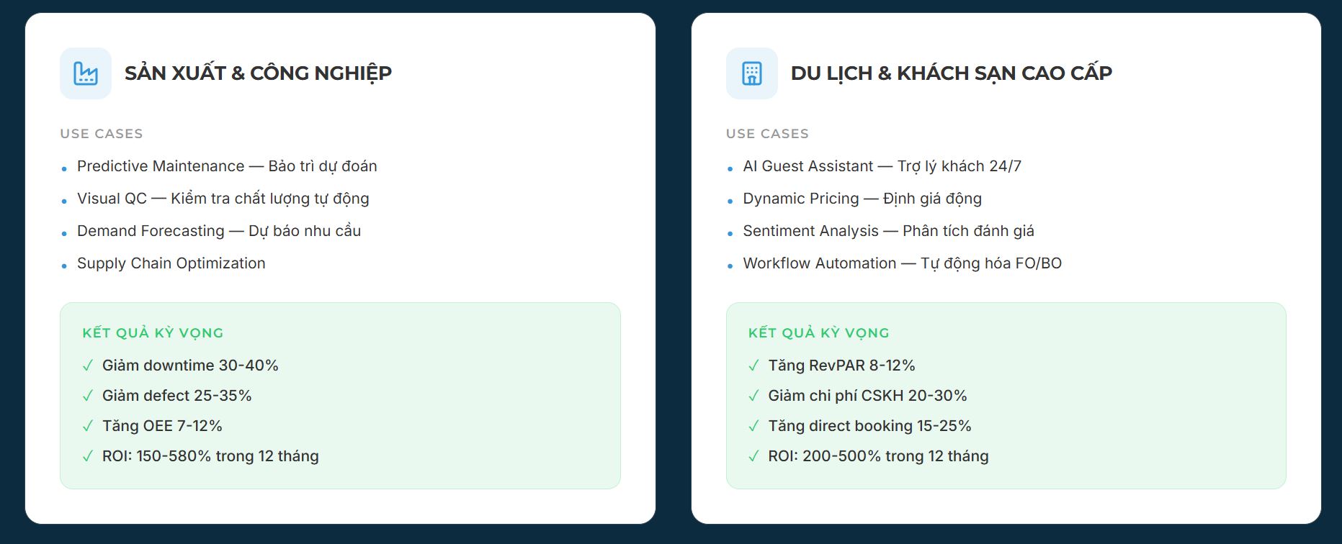The width and height of the screenshot is (1342, 544).
Task: Click the checkmark beside ROI: 150-580% line
Action: pos(88,456)
